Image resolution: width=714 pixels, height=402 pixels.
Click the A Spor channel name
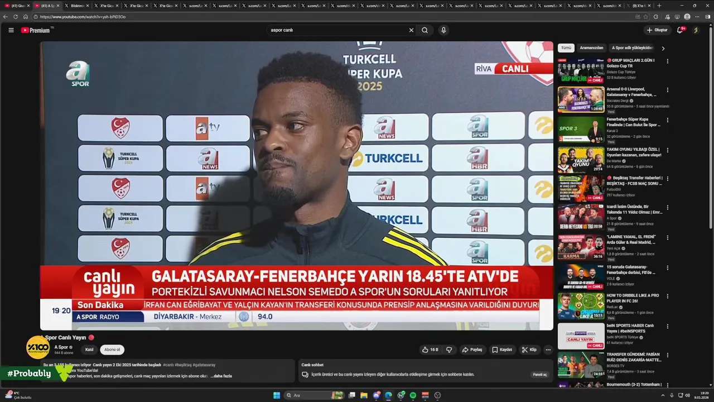point(61,347)
